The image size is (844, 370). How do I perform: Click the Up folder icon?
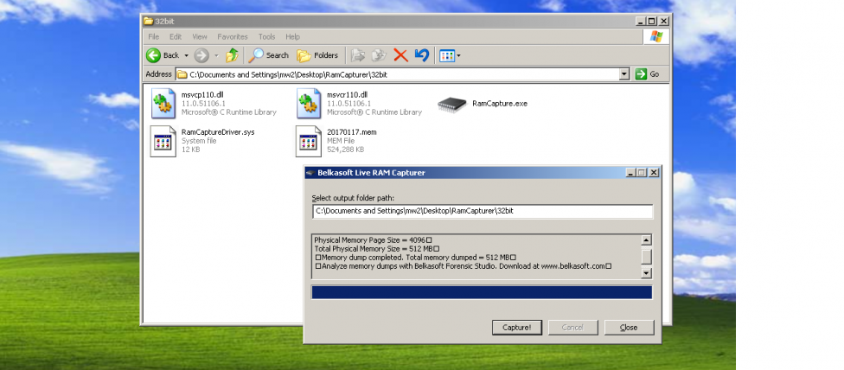click(232, 55)
